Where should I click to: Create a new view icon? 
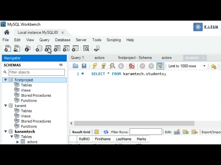click(57, 48)
